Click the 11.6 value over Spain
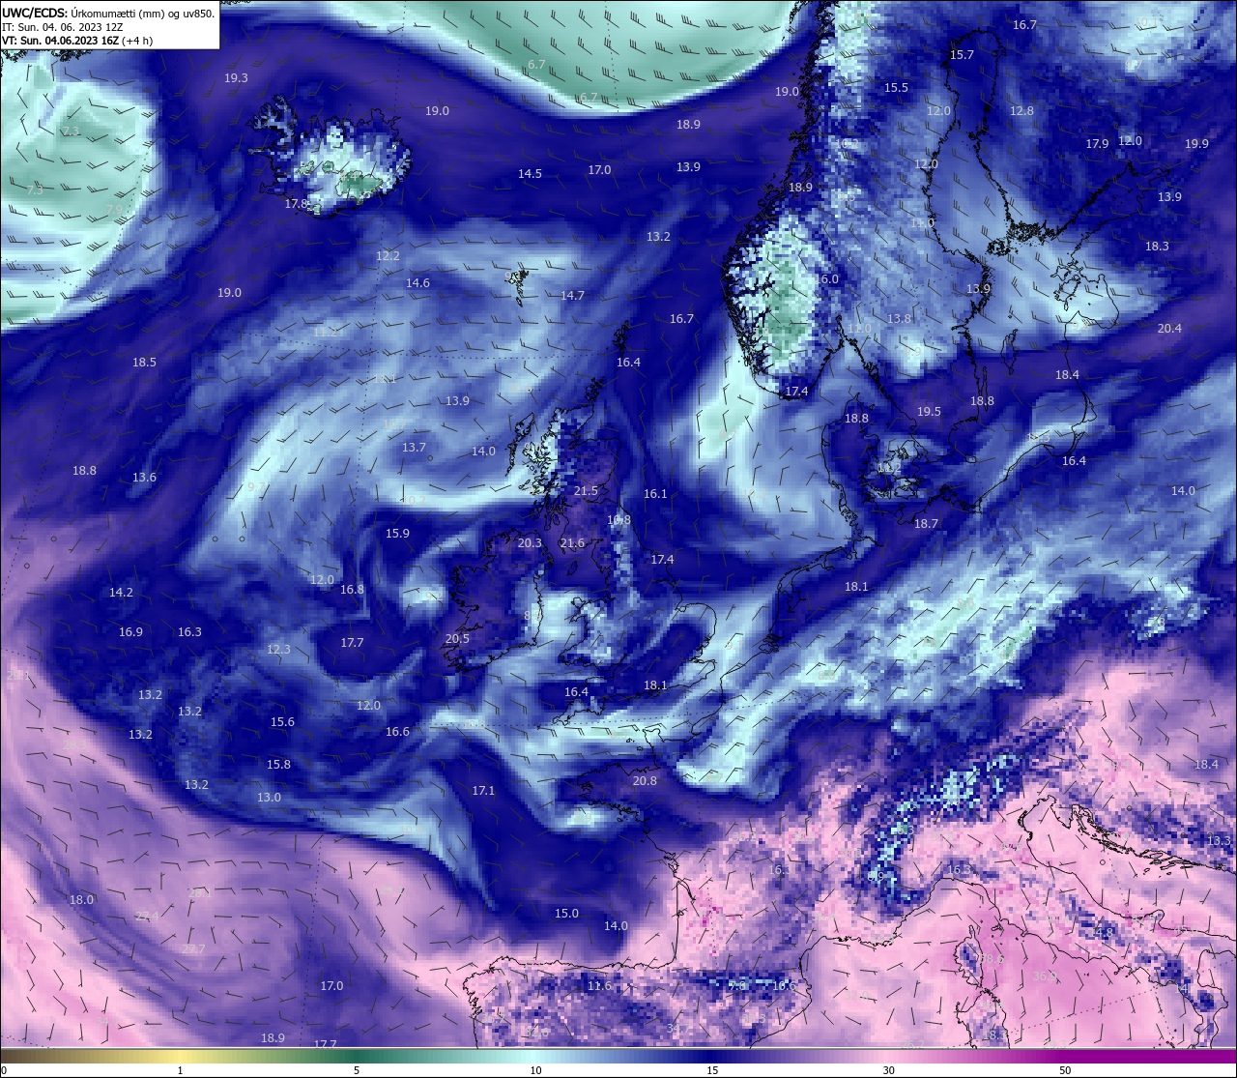 click(x=599, y=986)
